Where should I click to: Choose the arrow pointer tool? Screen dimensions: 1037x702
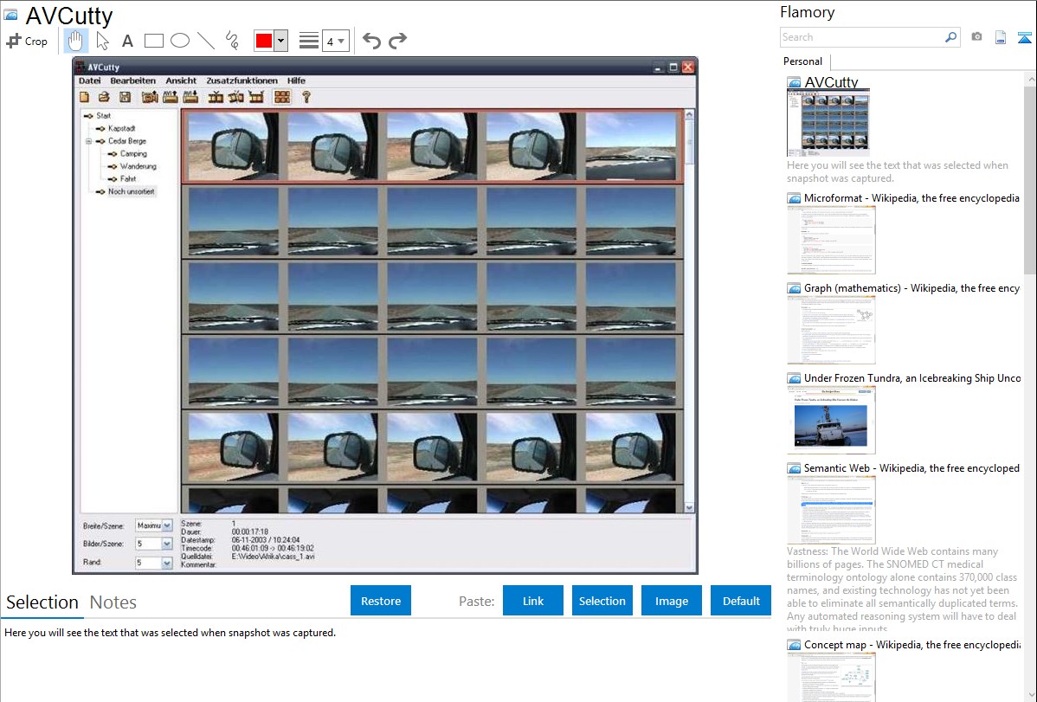pyautogui.click(x=102, y=41)
